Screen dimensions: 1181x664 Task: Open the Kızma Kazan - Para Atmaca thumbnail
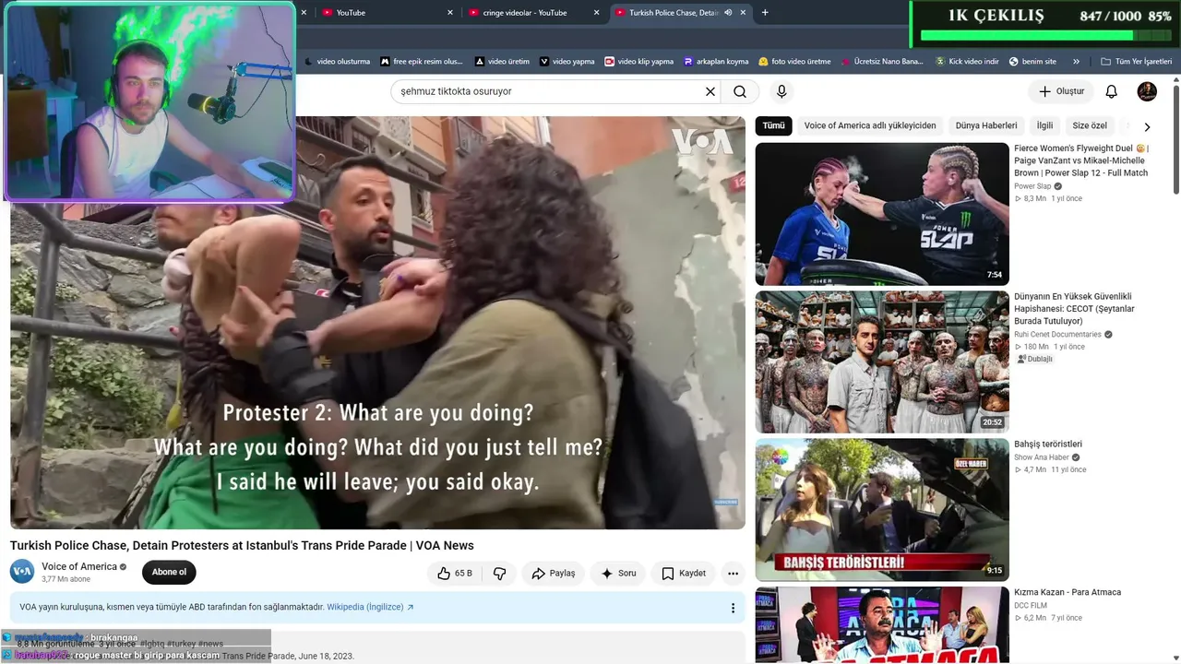(882, 625)
